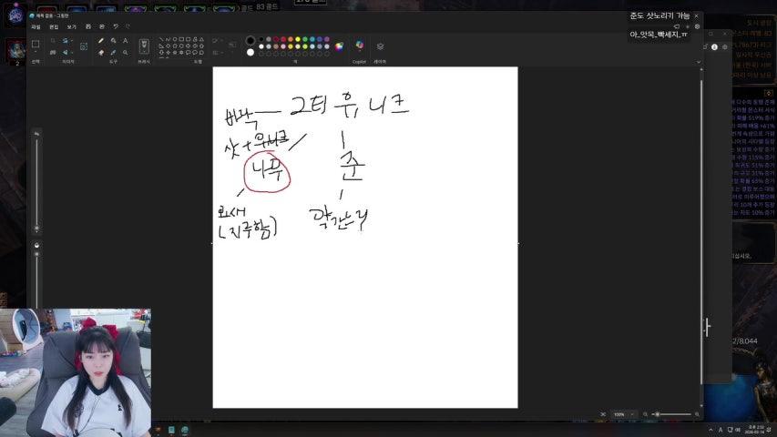Image resolution: width=777 pixels, height=437 pixels.
Task: Click the zoom in magnifier in status bar
Action: tap(697, 414)
